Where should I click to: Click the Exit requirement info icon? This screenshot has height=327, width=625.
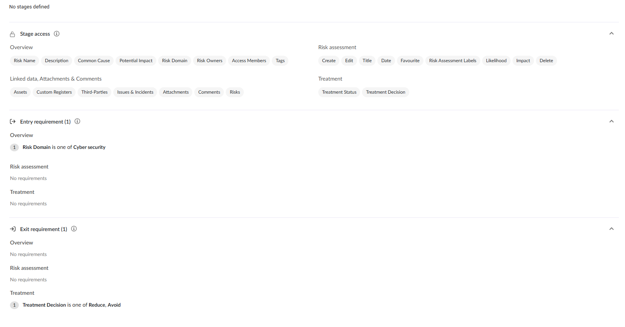point(74,229)
